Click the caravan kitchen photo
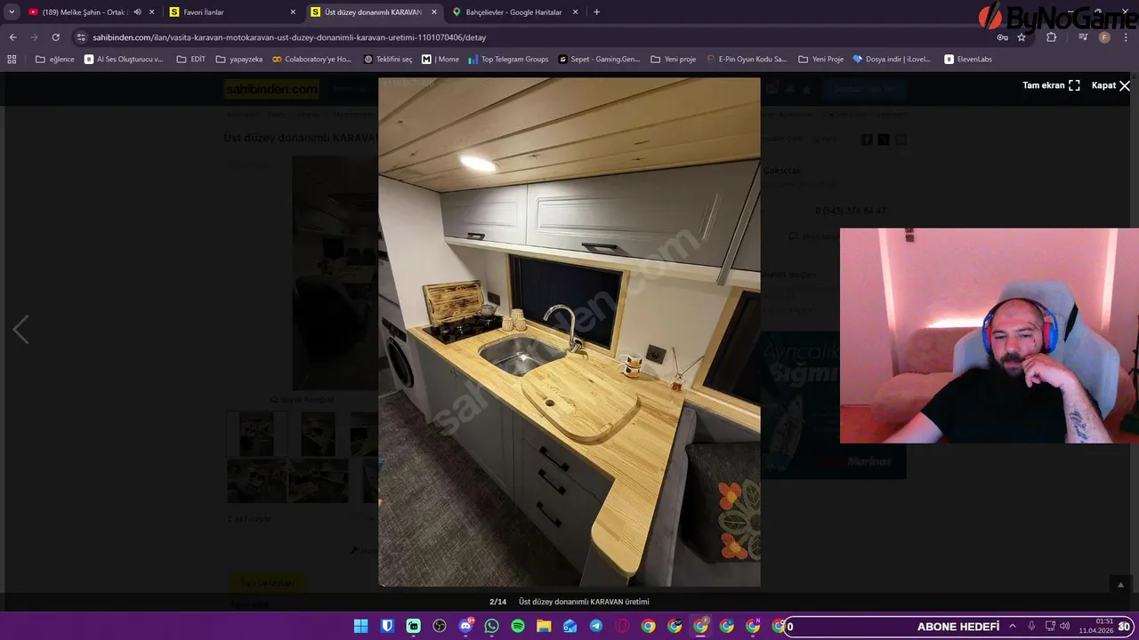 click(569, 332)
